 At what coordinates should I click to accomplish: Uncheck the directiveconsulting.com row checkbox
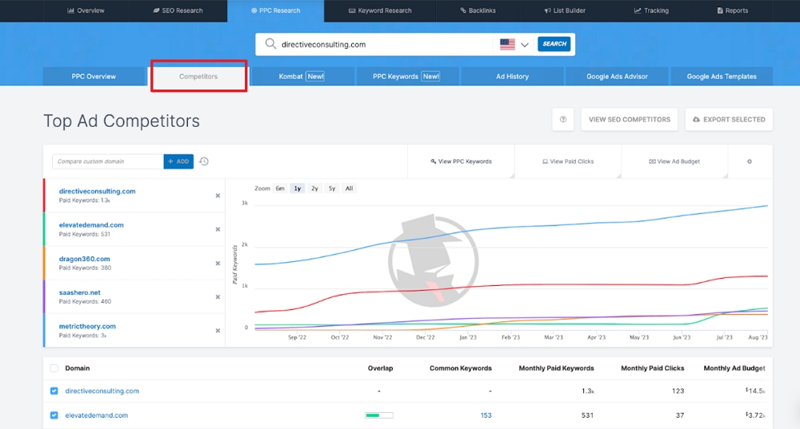[54, 391]
